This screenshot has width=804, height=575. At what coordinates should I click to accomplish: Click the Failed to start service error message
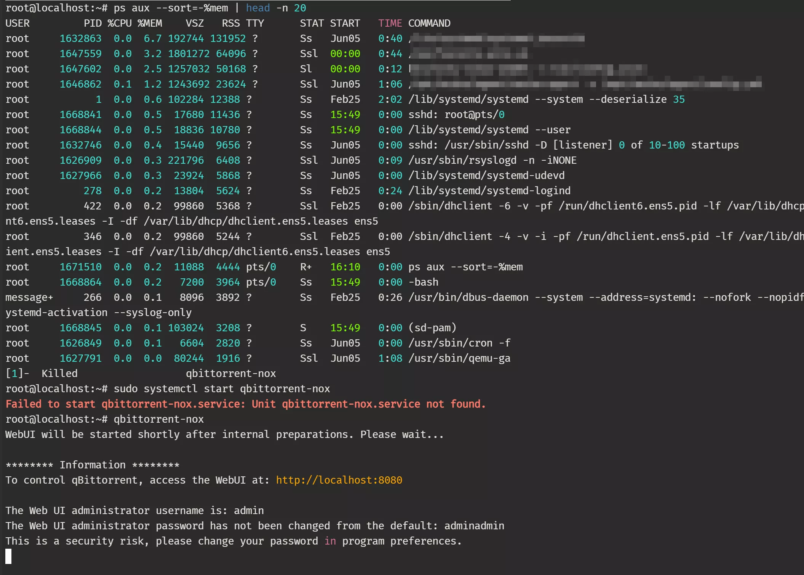pos(245,404)
